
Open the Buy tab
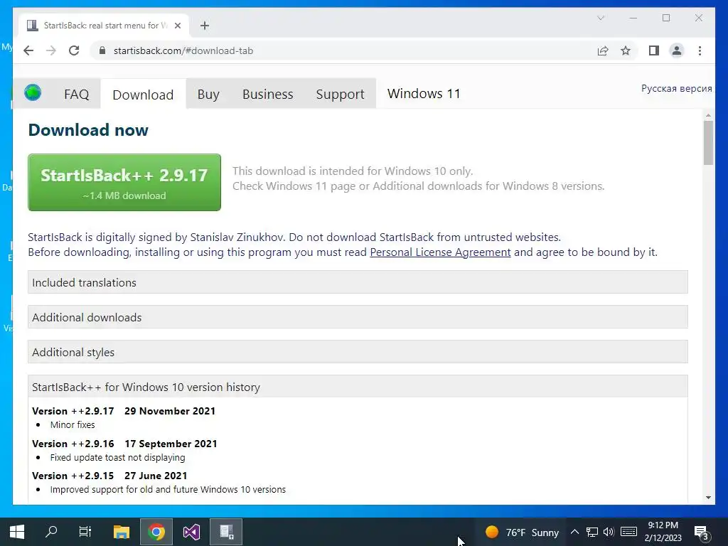point(208,95)
